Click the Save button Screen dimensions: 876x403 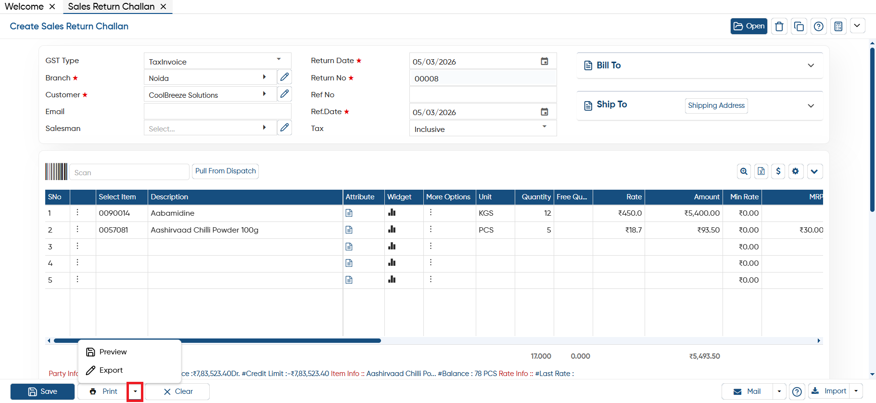42,391
